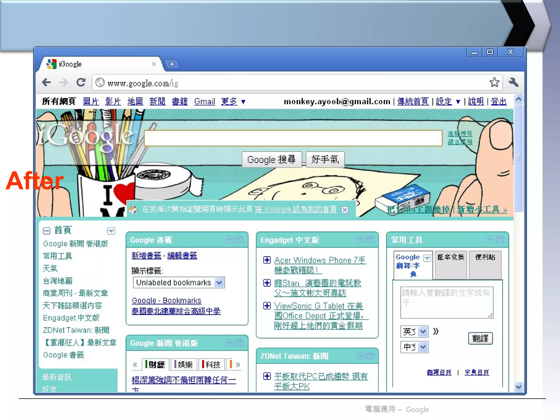Open the 傳統首頁 link
This screenshot has width=560, height=420.
(413, 102)
